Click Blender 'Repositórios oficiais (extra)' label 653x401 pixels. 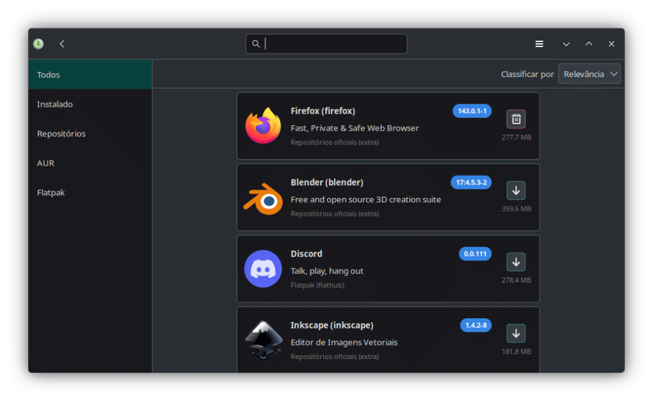pyautogui.click(x=335, y=214)
